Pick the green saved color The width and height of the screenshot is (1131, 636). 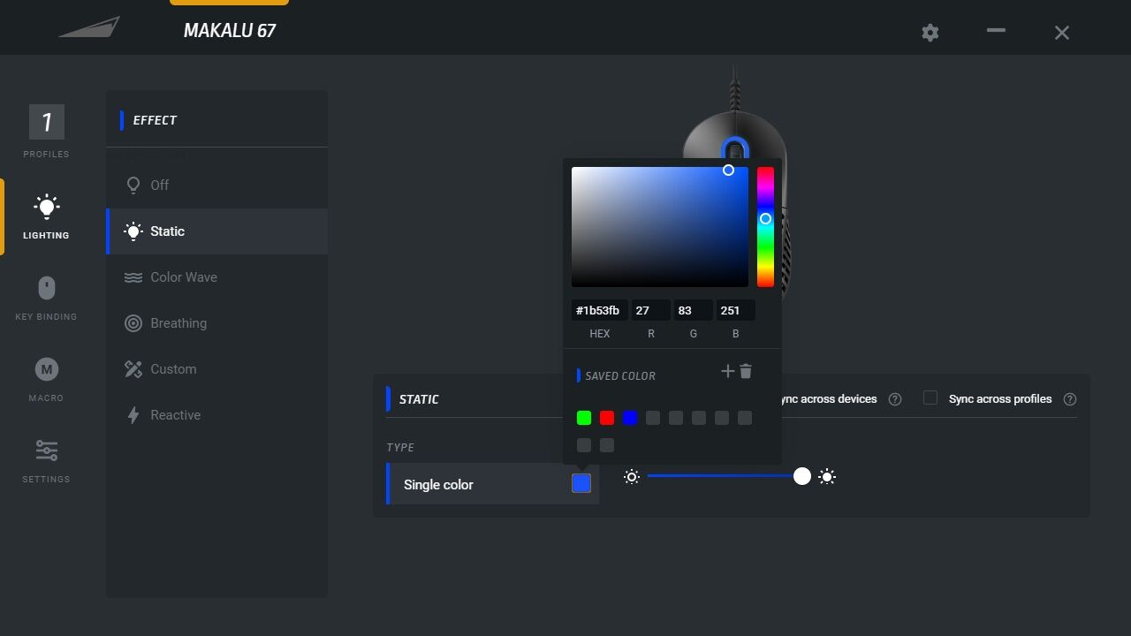tap(583, 418)
